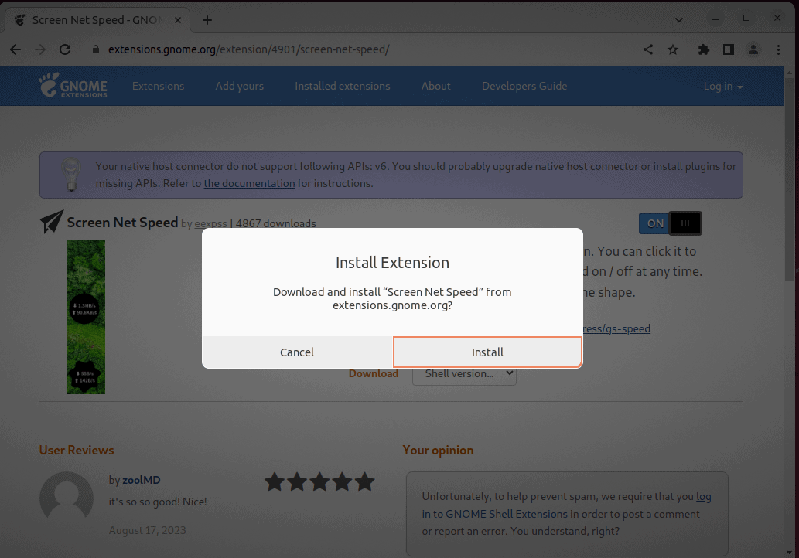
Task: Click the lightbulb icon in the warning banner
Action: (x=71, y=175)
